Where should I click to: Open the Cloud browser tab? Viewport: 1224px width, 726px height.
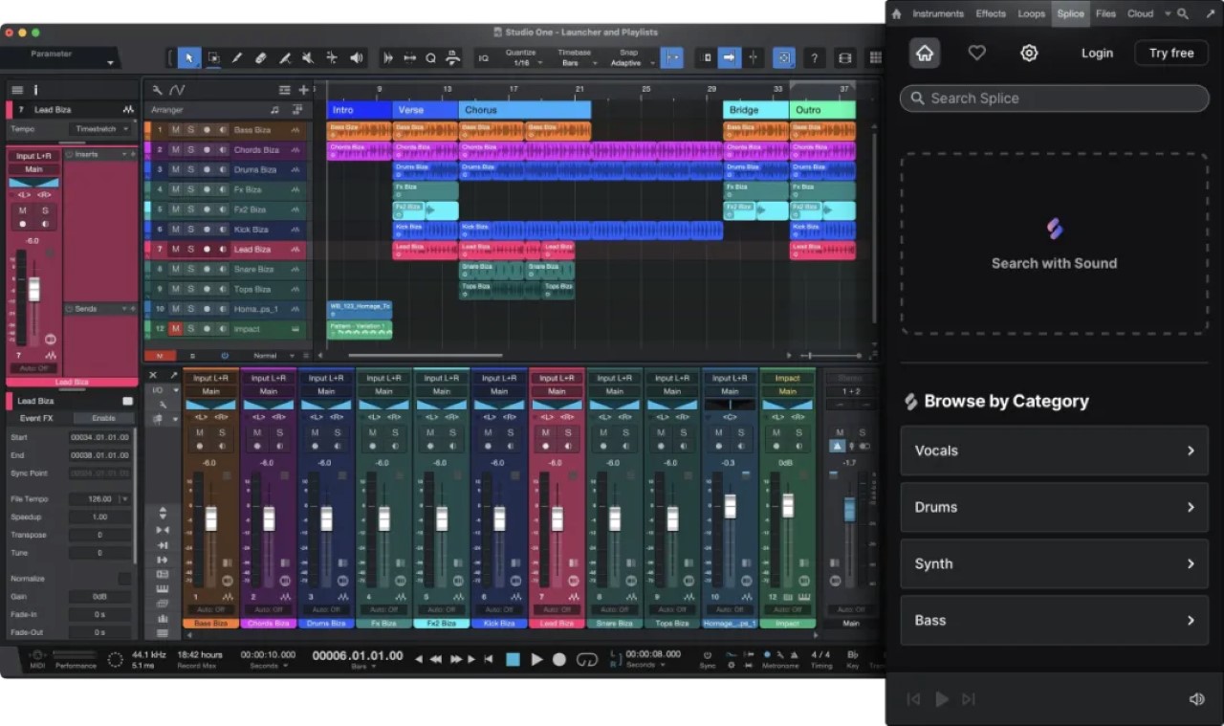[1140, 13]
